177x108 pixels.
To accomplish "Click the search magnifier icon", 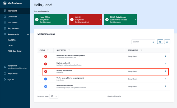I will coord(153,42).
